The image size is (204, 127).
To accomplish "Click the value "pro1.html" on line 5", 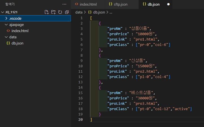I will [x=146, y=39].
